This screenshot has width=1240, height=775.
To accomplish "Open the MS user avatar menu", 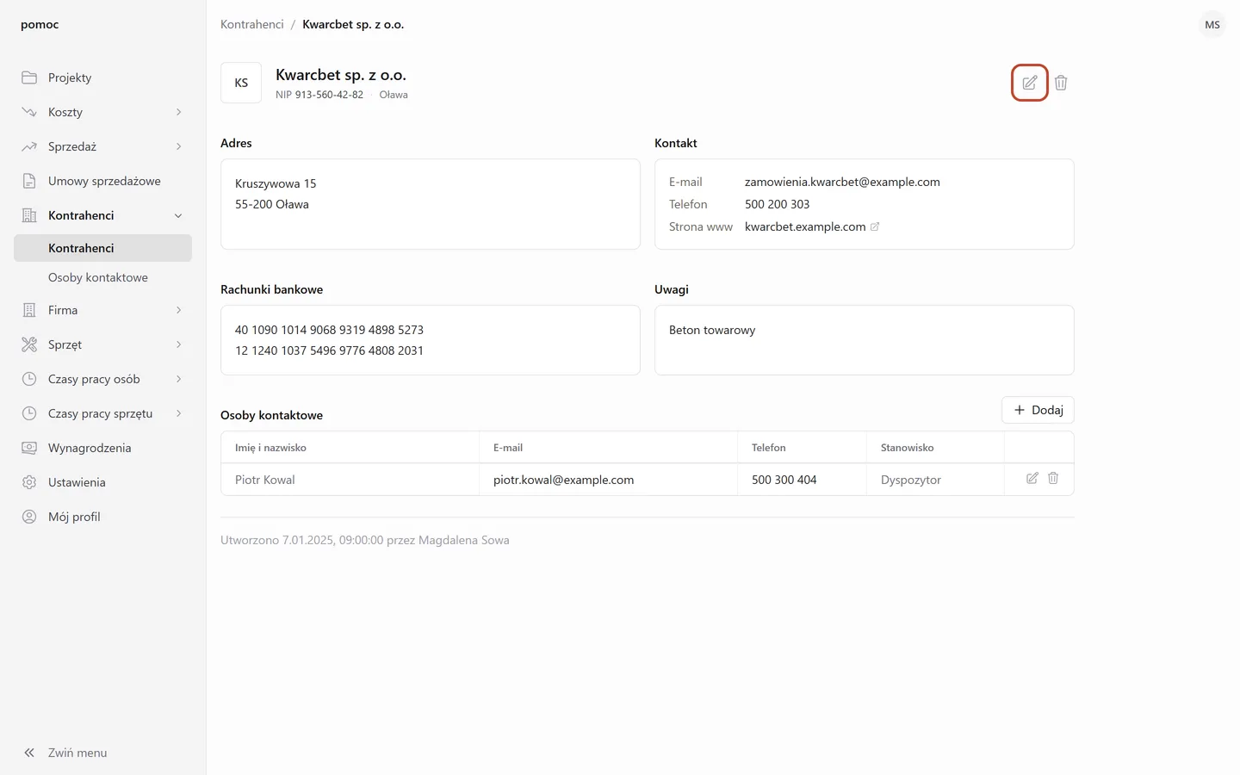I will (x=1212, y=24).
